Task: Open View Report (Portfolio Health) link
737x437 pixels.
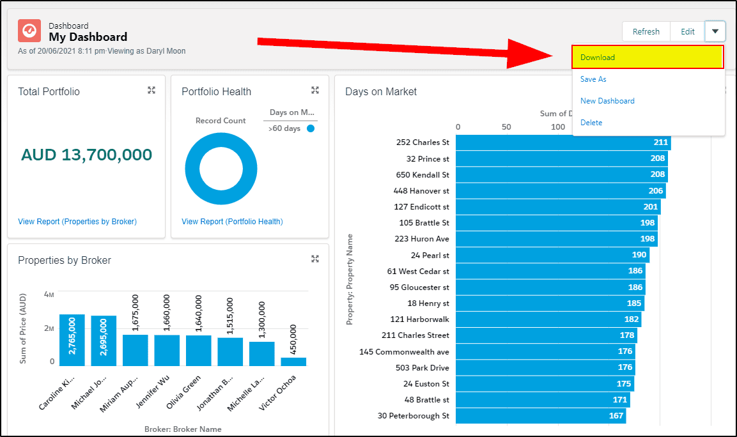Action: point(232,221)
